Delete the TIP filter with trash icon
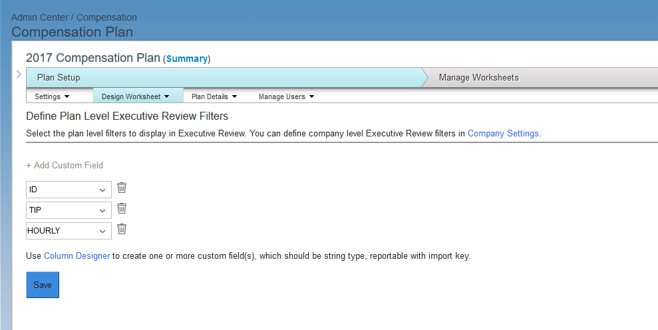 [x=122, y=208]
